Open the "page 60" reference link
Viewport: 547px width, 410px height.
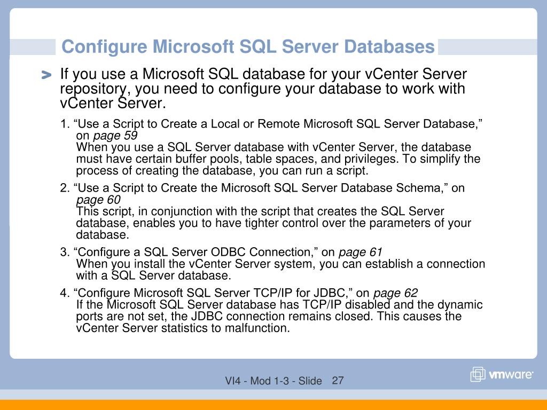click(x=99, y=200)
